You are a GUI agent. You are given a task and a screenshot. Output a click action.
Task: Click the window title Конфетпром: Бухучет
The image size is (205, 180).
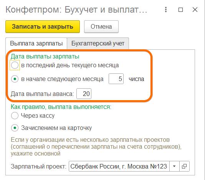point(76,10)
